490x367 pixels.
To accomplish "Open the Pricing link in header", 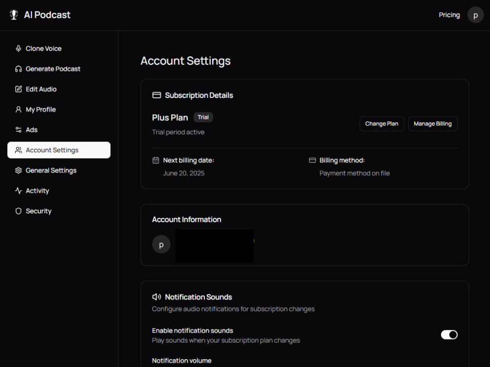I will click(x=449, y=15).
